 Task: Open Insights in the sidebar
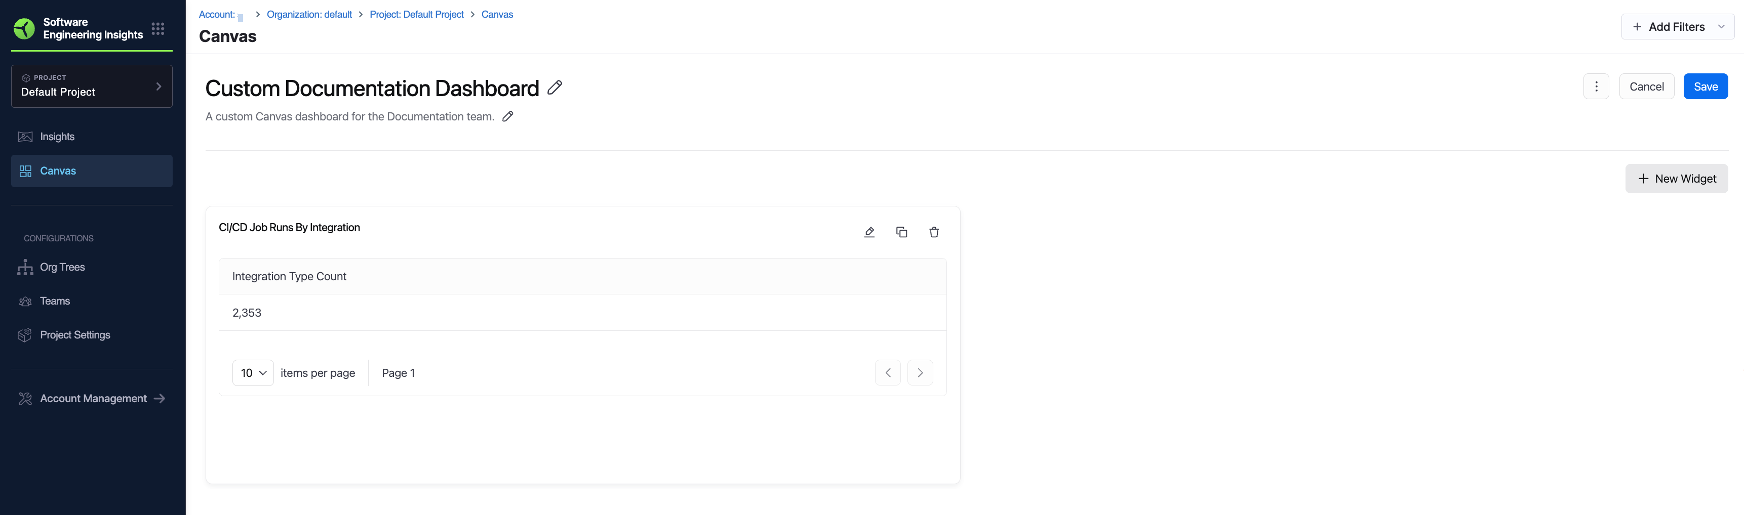[57, 137]
